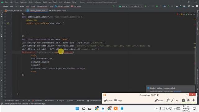Image resolution: width=199 pixels, height=112 pixels.
Task: Click the yellow warnings indicator in editor
Action: click(183, 14)
